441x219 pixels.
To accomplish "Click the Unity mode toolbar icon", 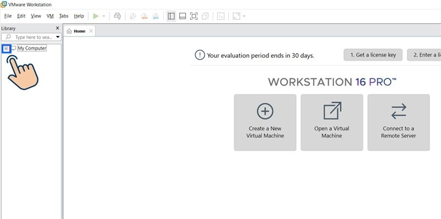I will coord(205,17).
